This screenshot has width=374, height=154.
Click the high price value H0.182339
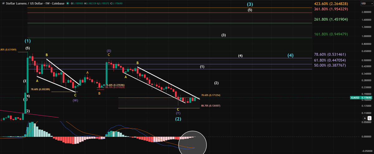90,3
